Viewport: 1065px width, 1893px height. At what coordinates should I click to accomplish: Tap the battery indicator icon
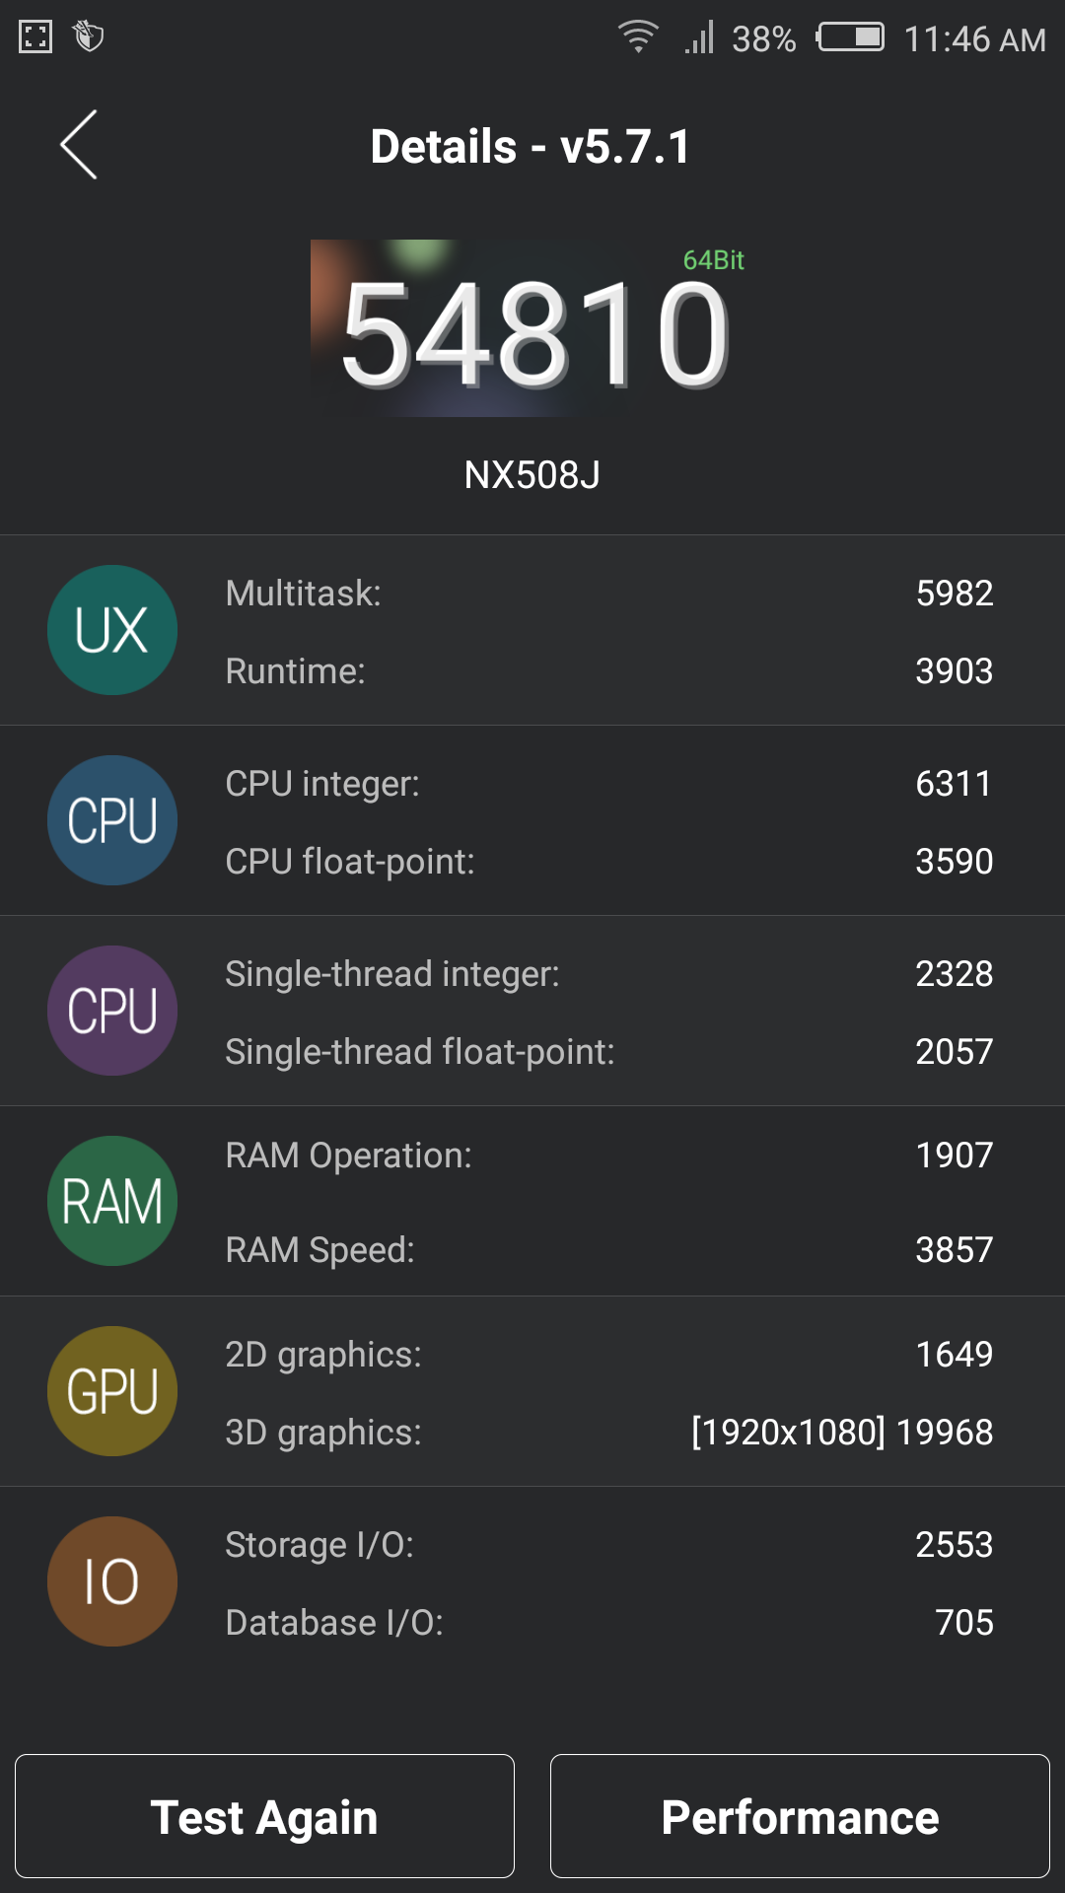click(x=850, y=37)
